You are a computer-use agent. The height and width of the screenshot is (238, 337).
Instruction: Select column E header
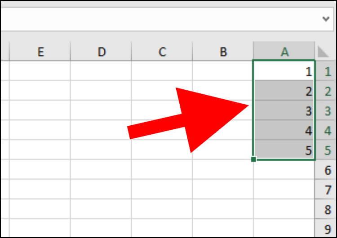pyautogui.click(x=40, y=51)
